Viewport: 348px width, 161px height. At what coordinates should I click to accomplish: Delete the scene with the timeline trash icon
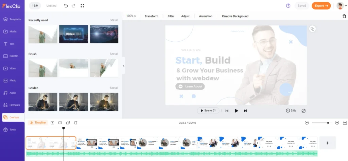[x=76, y=123]
